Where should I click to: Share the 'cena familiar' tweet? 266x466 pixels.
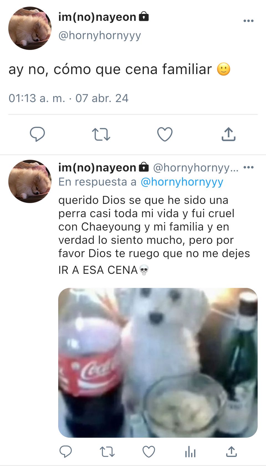pos(229,134)
